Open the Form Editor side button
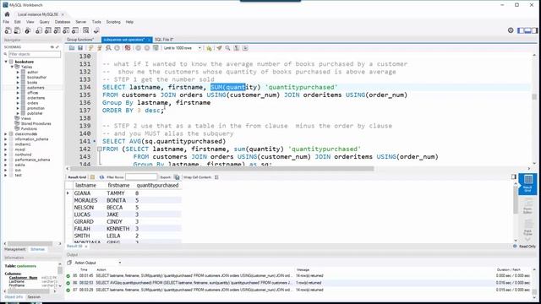 coord(527,207)
